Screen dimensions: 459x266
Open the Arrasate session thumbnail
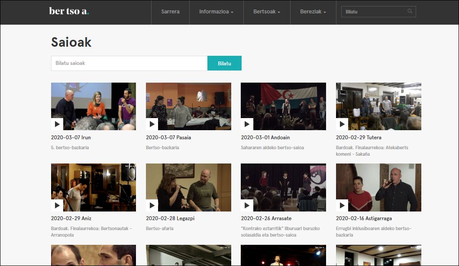[x=283, y=187]
